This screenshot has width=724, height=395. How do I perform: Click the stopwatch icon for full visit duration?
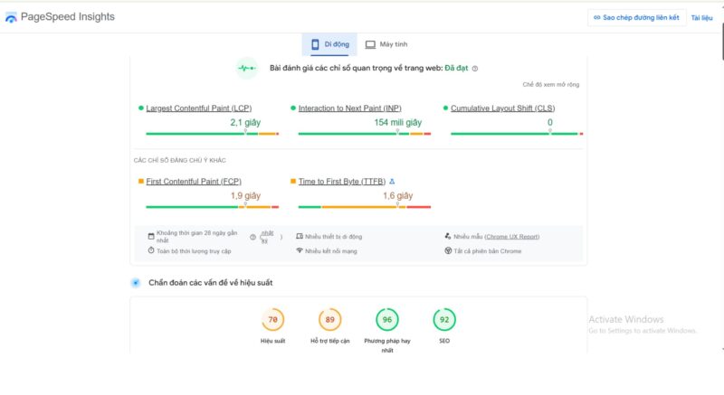coord(151,250)
